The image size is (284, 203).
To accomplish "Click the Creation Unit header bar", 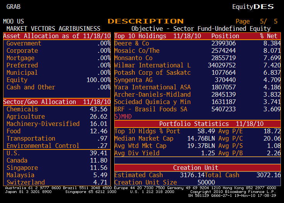I will pyautogui.click(x=198, y=168).
